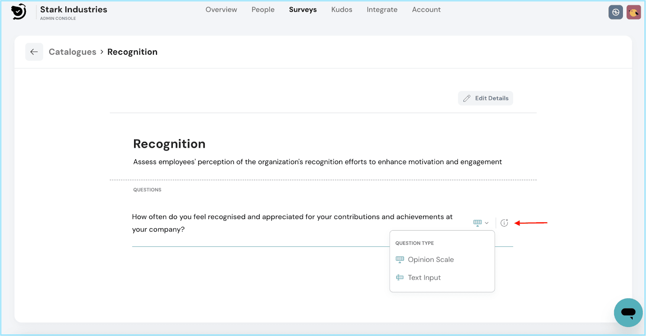Open the Overview tab
646x336 pixels.
(221, 10)
